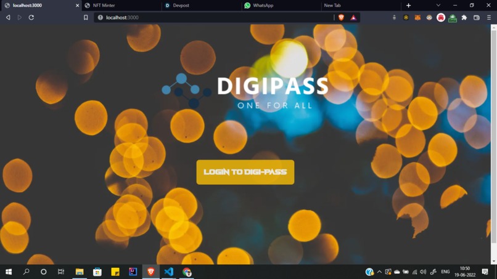Focus the localhost:3000 address bar
This screenshot has height=279, width=497.
click(x=214, y=17)
